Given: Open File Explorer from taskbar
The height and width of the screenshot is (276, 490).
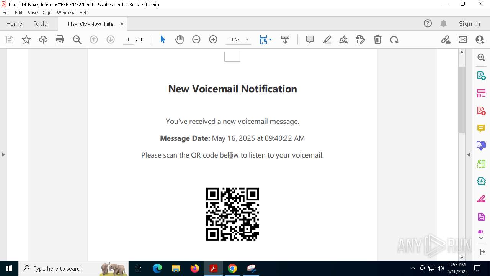Looking at the screenshot, I should [x=176, y=268].
